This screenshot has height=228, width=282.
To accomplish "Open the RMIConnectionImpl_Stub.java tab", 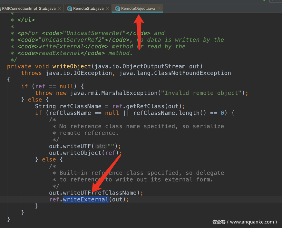I will click(29, 8).
